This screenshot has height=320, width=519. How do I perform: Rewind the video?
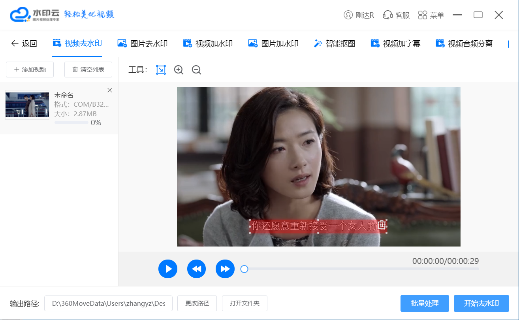(x=196, y=269)
